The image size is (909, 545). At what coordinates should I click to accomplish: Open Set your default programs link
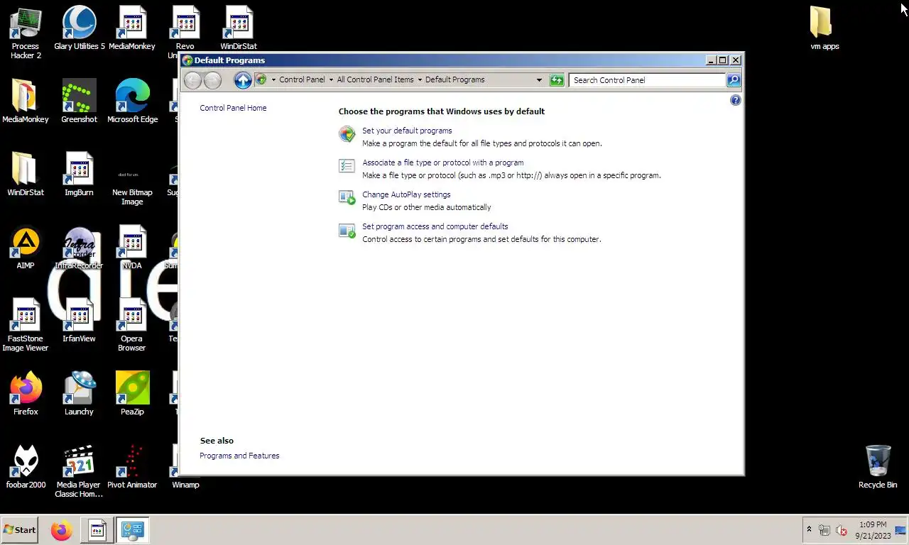coord(407,131)
